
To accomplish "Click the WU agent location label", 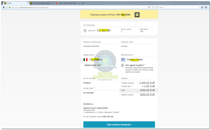I will pos(135,65).
